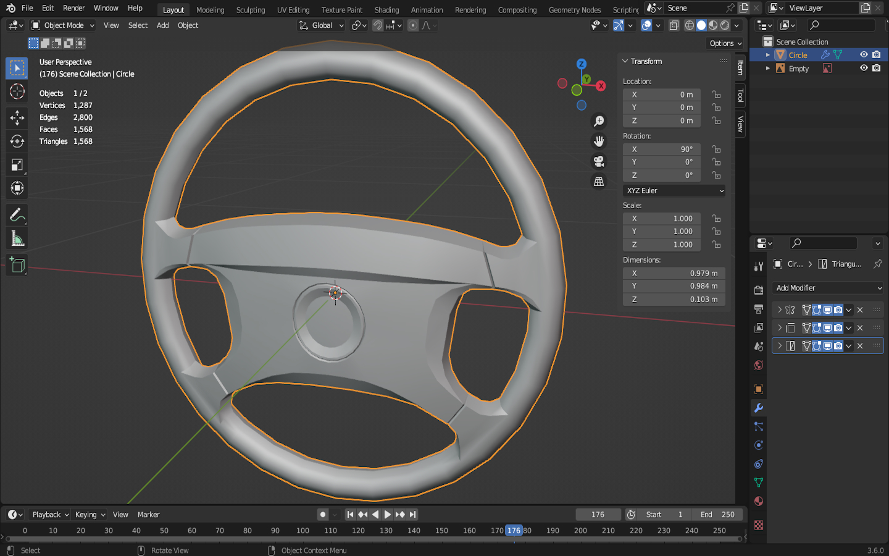The image size is (889, 556).
Task: Choose the Annotate pencil tool
Action: tap(17, 215)
